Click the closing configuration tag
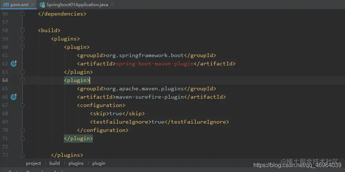Image resolution: width=345 pixels, height=172 pixels. point(103,130)
